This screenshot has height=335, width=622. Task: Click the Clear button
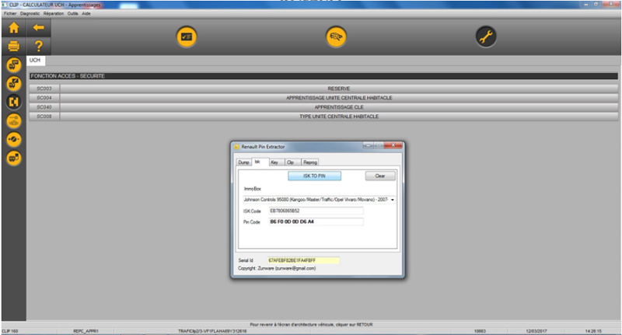(x=380, y=176)
